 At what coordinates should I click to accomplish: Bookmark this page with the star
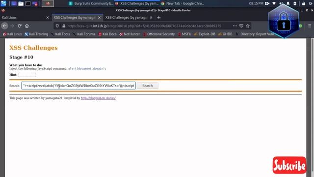point(248,26)
